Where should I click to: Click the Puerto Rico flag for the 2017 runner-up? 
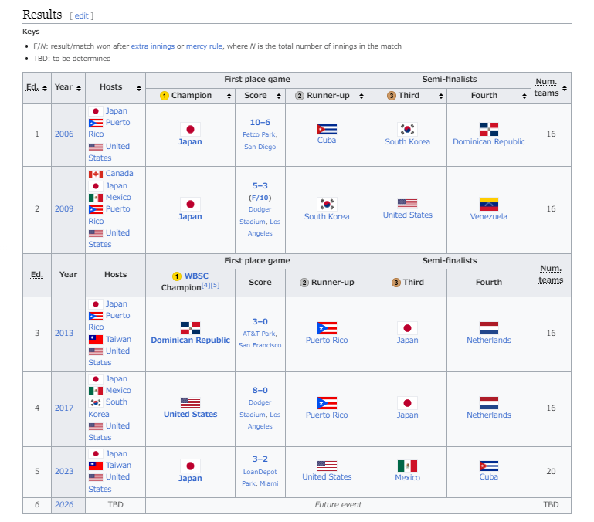pyautogui.click(x=326, y=402)
